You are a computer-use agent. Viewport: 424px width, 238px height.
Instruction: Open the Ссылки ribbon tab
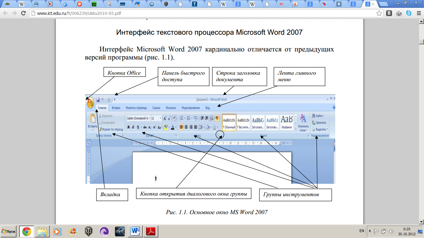click(156, 108)
